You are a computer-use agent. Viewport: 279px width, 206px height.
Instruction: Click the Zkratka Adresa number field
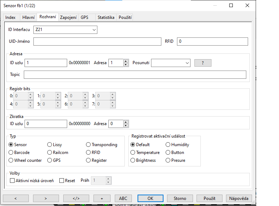pyautogui.click(x=116, y=124)
